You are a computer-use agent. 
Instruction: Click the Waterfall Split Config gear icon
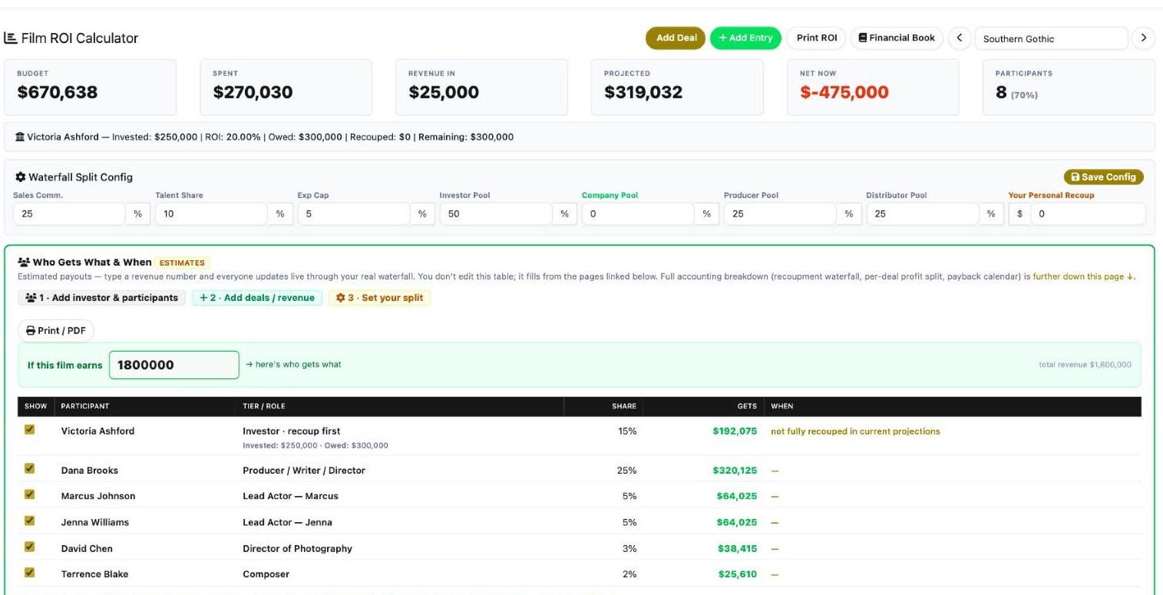[21, 177]
